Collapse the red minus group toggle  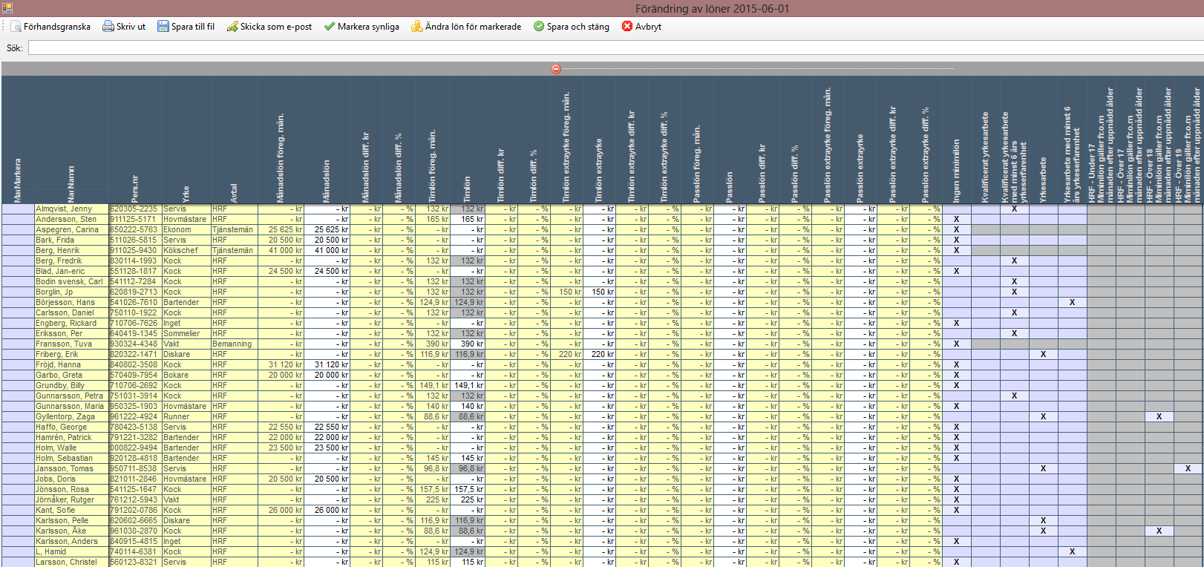pos(556,69)
